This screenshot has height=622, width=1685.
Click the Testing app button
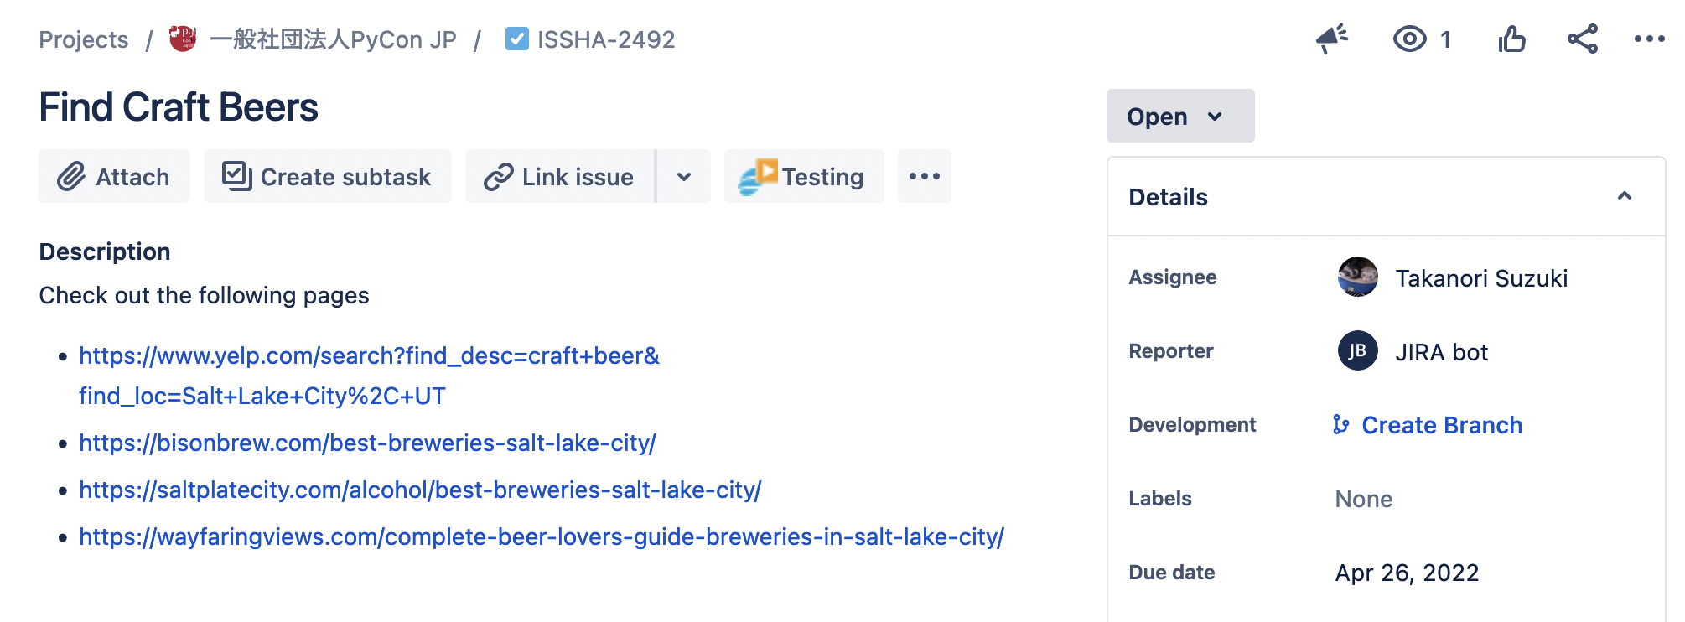point(803,176)
